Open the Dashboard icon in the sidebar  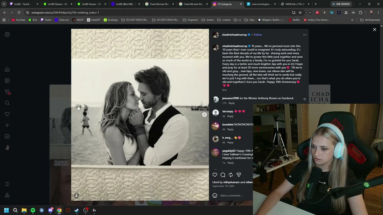[x=7, y=136]
